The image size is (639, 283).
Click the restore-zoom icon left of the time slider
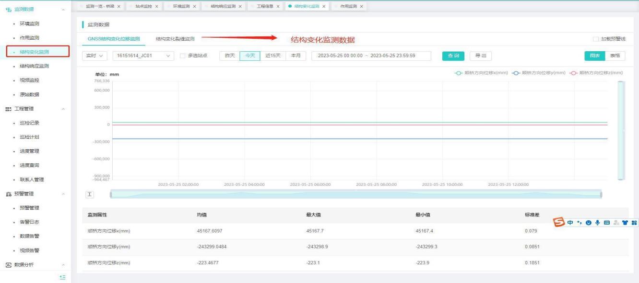point(90,194)
